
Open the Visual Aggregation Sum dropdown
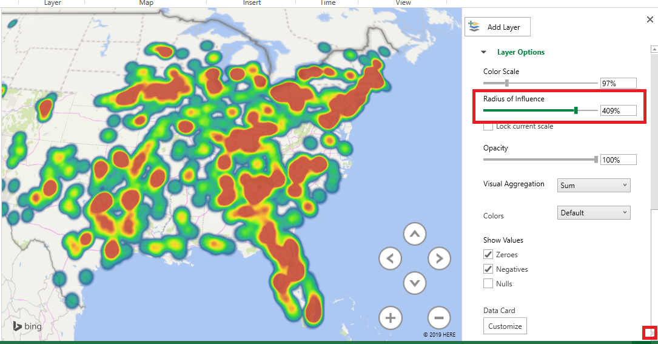593,185
